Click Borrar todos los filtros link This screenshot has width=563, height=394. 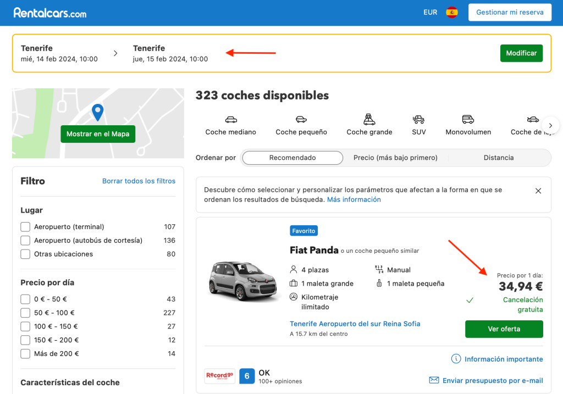139,181
